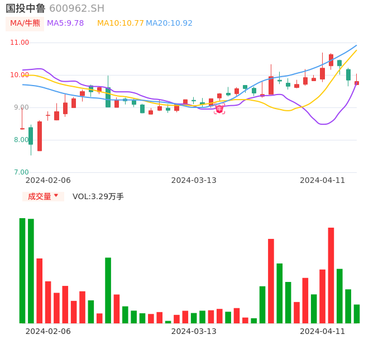Click the 2024-02-06 date label under the price chart

click(48, 180)
